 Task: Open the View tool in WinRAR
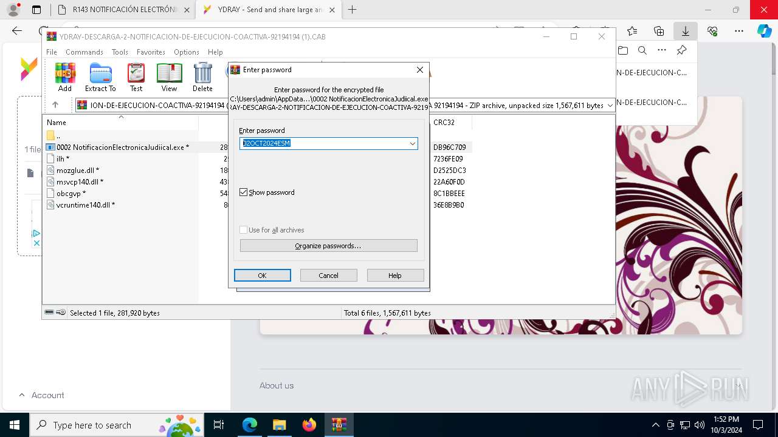(x=169, y=77)
